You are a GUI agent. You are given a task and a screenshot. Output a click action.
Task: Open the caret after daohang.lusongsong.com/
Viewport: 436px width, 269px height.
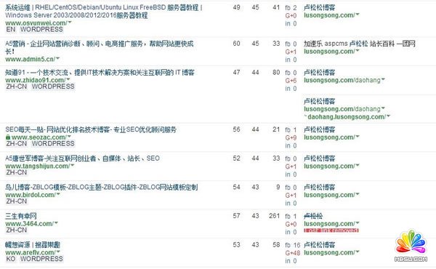(389, 116)
